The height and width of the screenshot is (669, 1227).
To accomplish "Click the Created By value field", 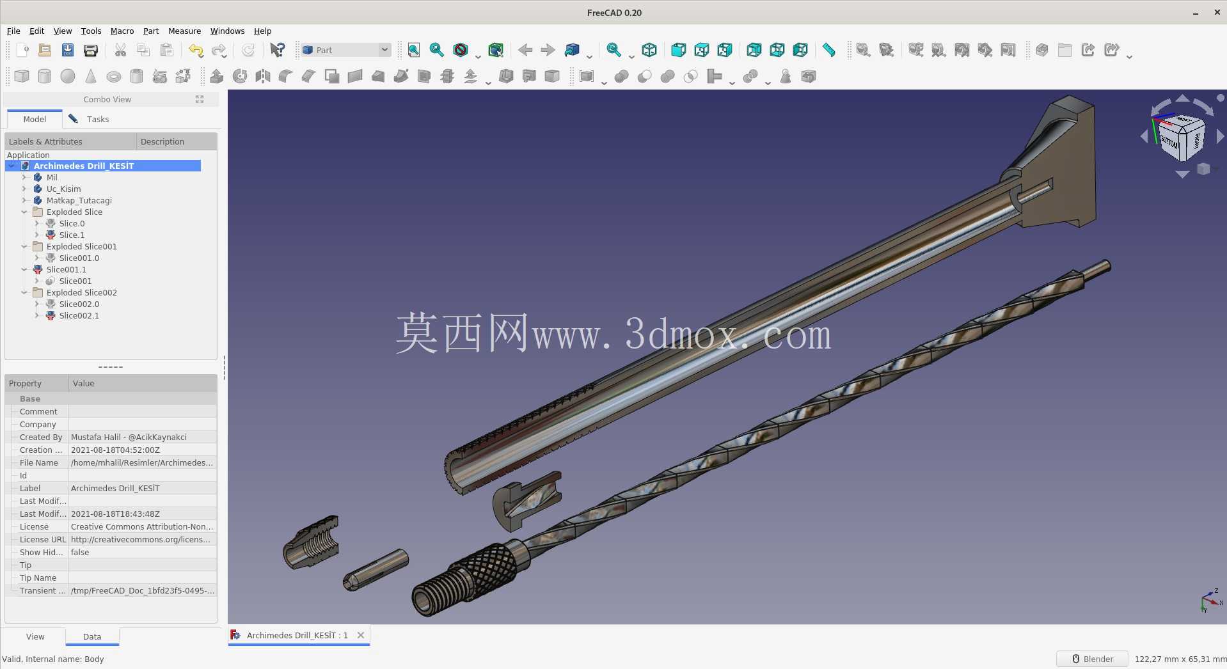I will 142,437.
